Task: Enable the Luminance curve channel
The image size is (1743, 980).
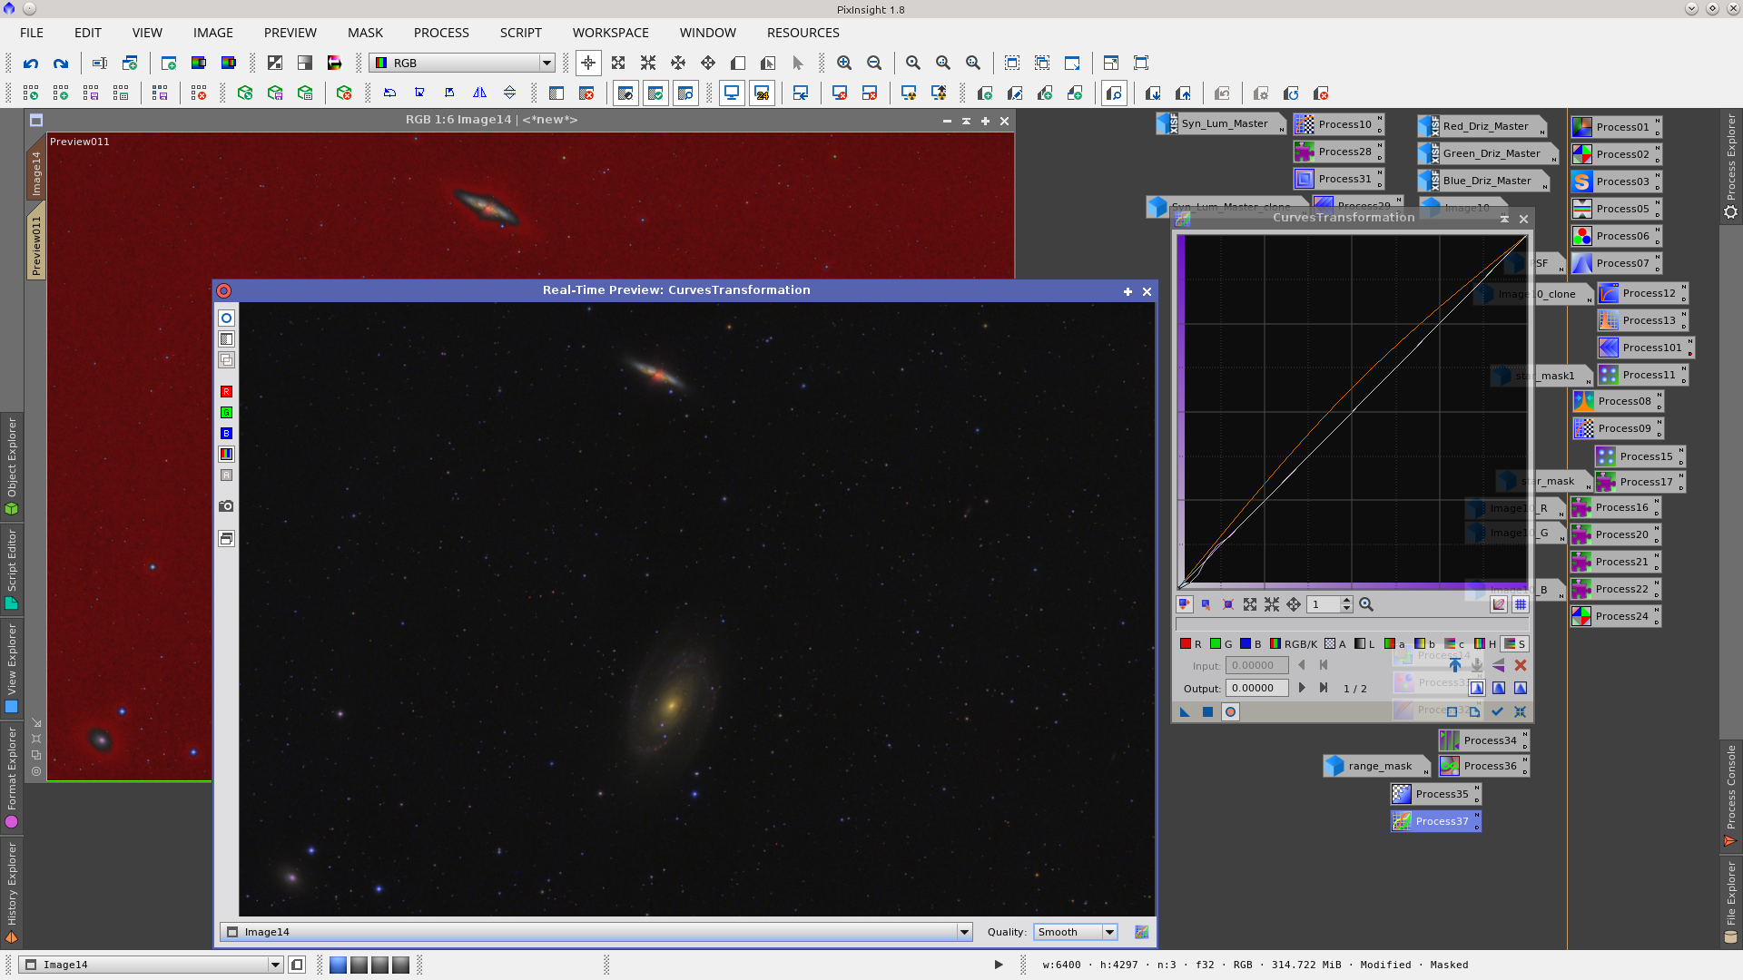Action: tap(1361, 644)
